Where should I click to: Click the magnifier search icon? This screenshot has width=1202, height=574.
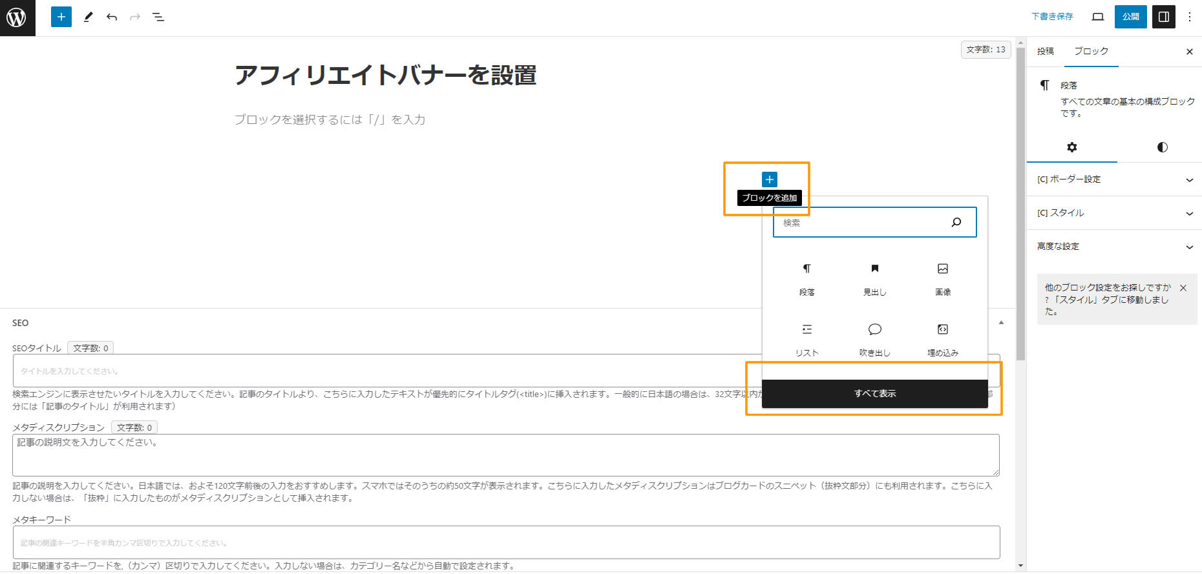(956, 222)
